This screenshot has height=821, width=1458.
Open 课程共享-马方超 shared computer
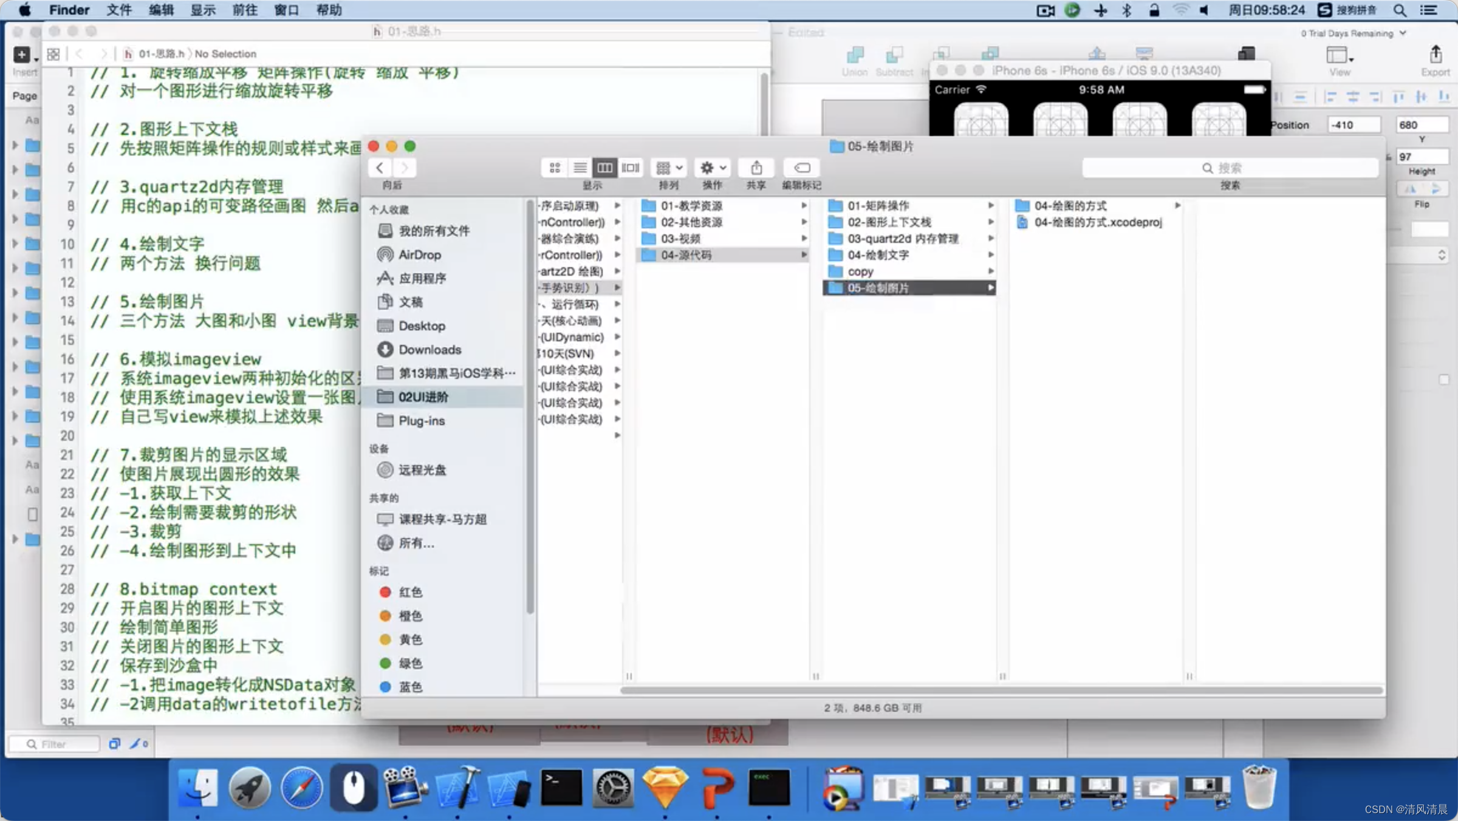click(x=443, y=519)
